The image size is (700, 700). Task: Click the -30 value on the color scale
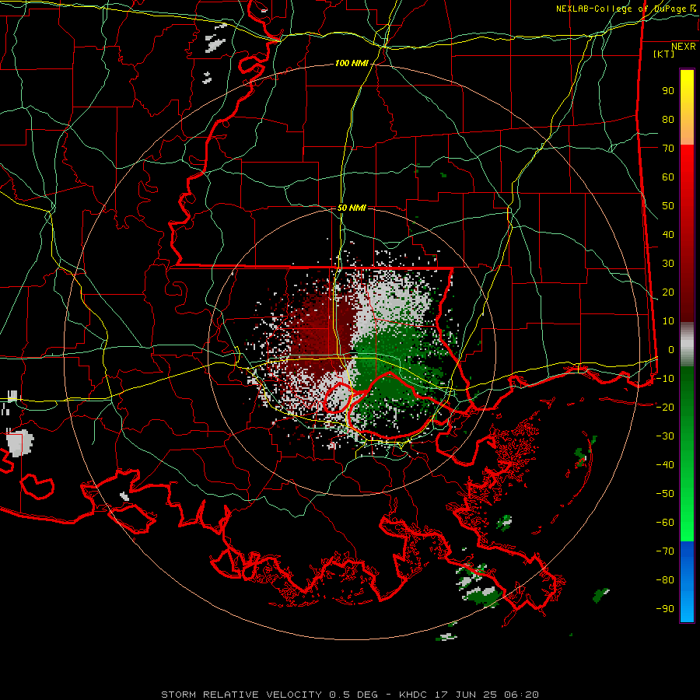pos(665,436)
